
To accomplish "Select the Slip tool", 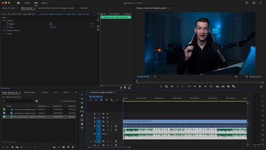I will click(x=82, y=111).
